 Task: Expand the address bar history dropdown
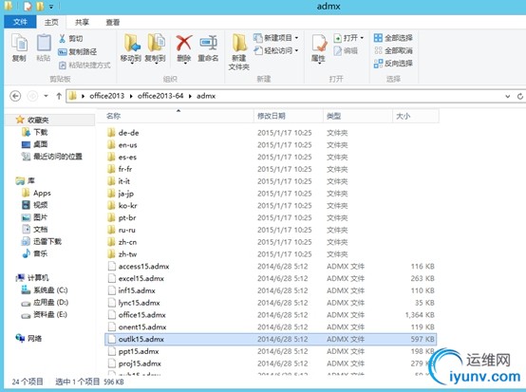[x=508, y=96]
